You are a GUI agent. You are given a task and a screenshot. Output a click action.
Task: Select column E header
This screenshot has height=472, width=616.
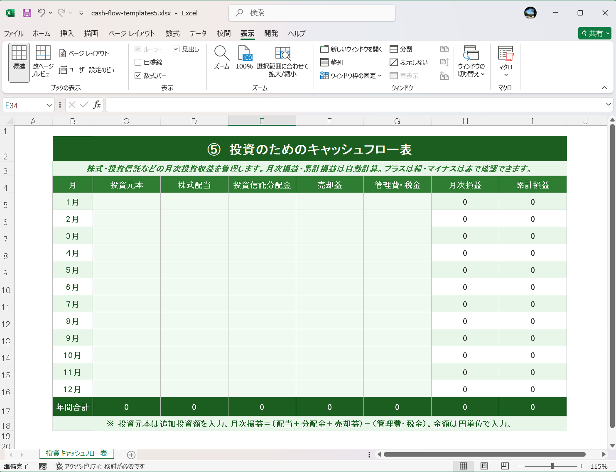(262, 121)
